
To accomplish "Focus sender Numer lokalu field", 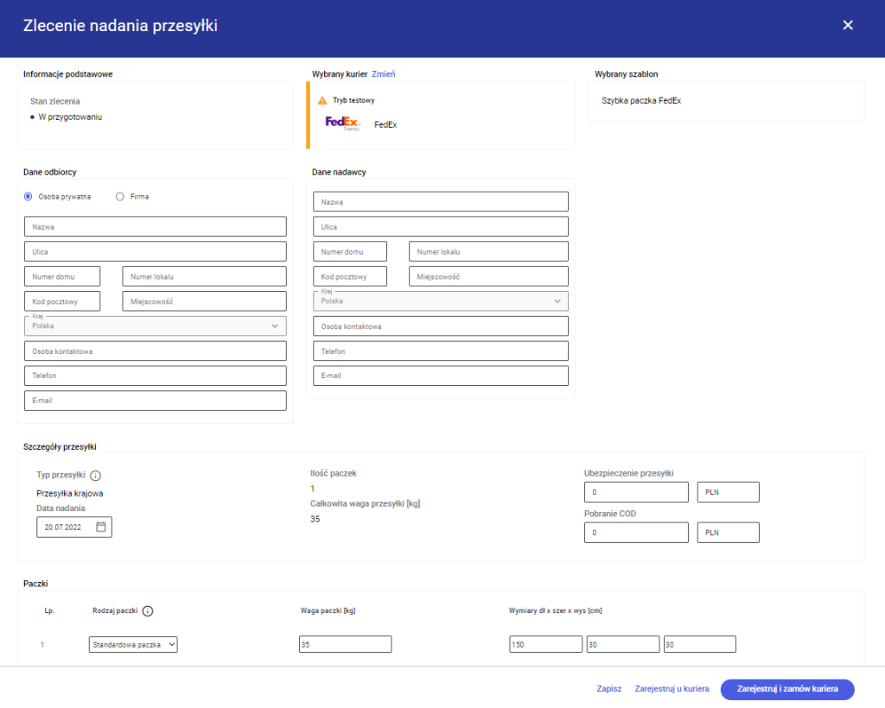I will (488, 251).
